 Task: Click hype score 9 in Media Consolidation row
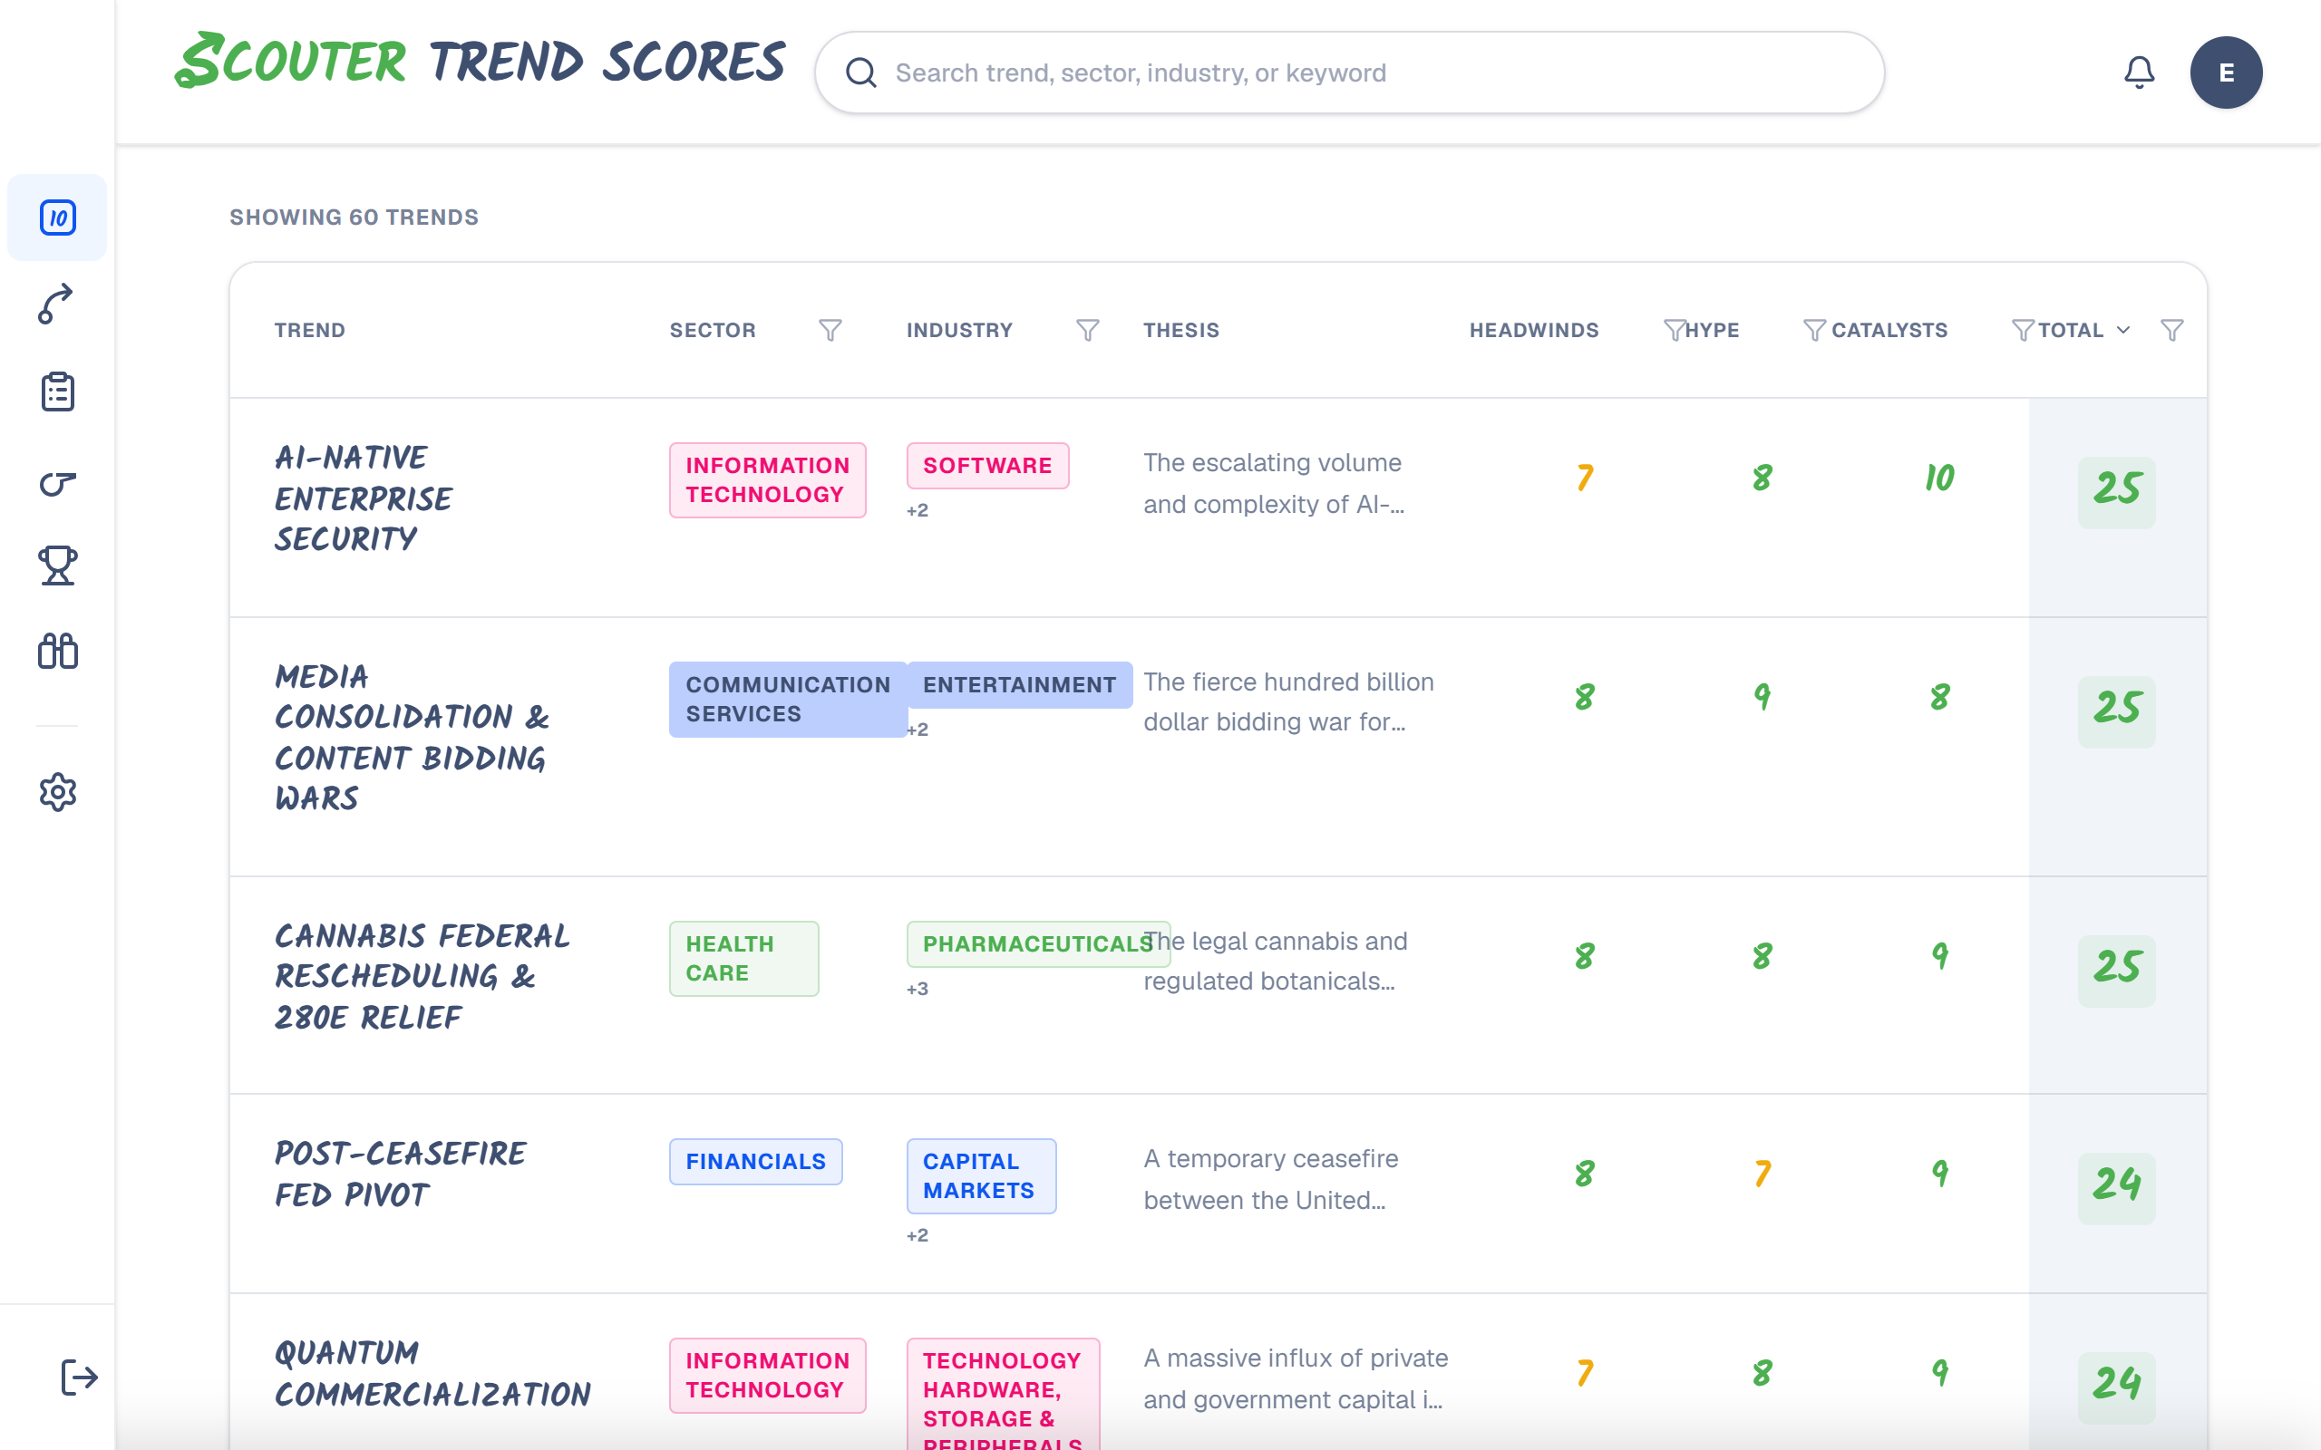click(1762, 697)
